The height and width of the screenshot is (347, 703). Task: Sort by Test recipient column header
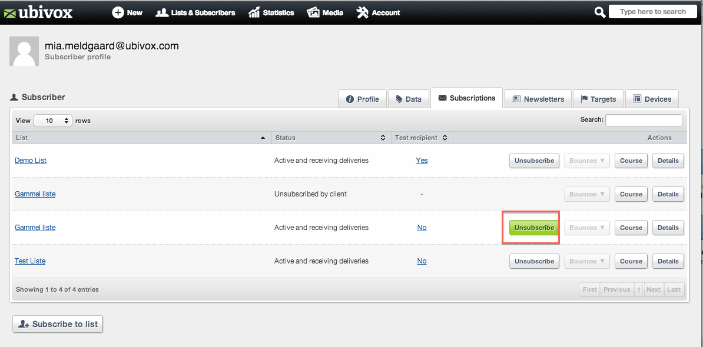[422, 138]
